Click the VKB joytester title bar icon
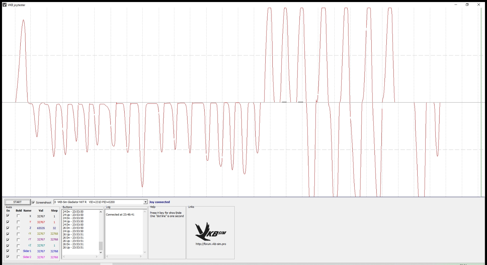The image size is (487, 265). [x=4, y=5]
